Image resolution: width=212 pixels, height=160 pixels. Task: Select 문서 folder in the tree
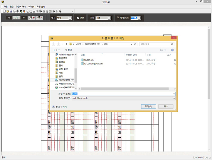click(59, 65)
